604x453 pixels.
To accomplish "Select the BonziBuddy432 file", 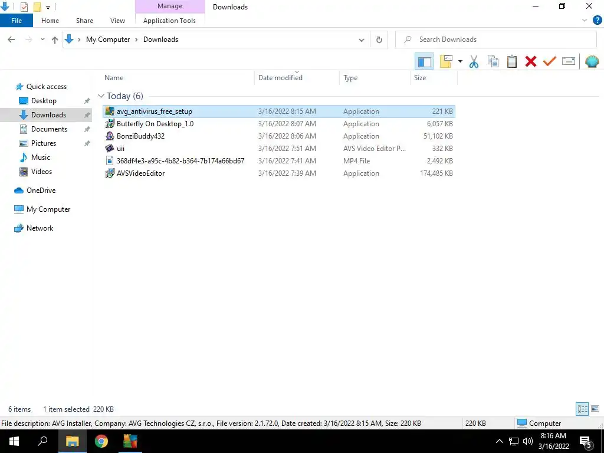I will [x=279, y=136].
